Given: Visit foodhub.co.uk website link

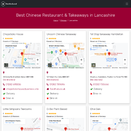Looking at the screenshot, I should [58, 89].
